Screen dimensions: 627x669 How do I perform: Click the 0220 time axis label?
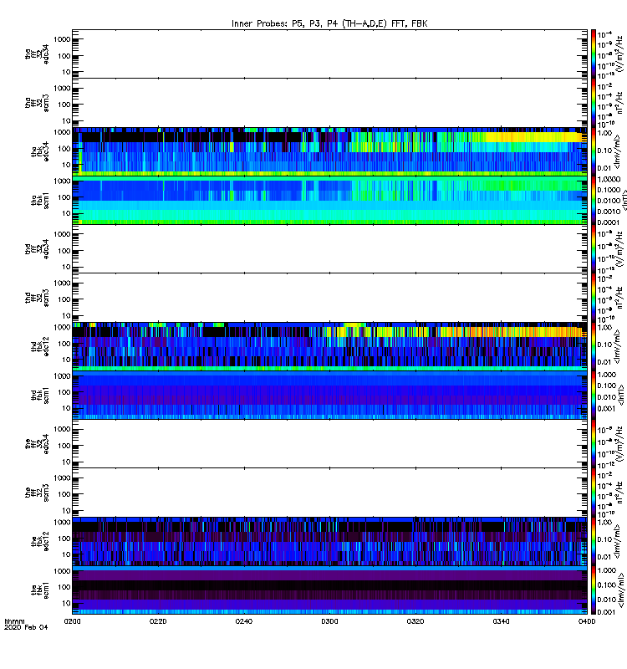158,621
